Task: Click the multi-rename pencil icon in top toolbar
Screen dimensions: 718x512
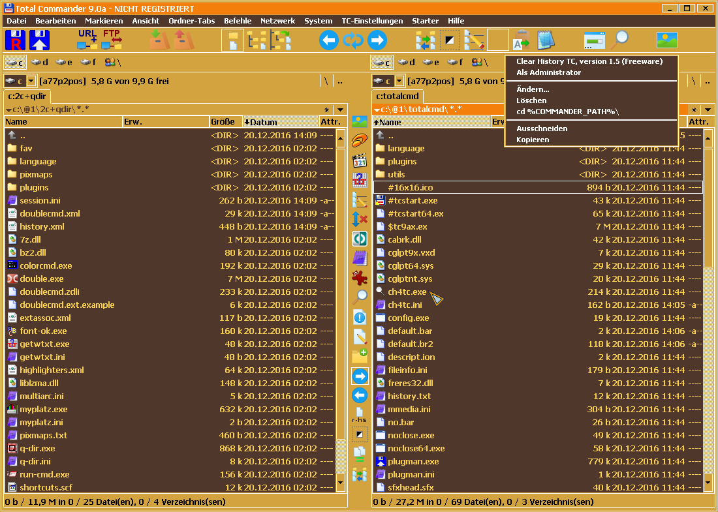Action: point(474,40)
